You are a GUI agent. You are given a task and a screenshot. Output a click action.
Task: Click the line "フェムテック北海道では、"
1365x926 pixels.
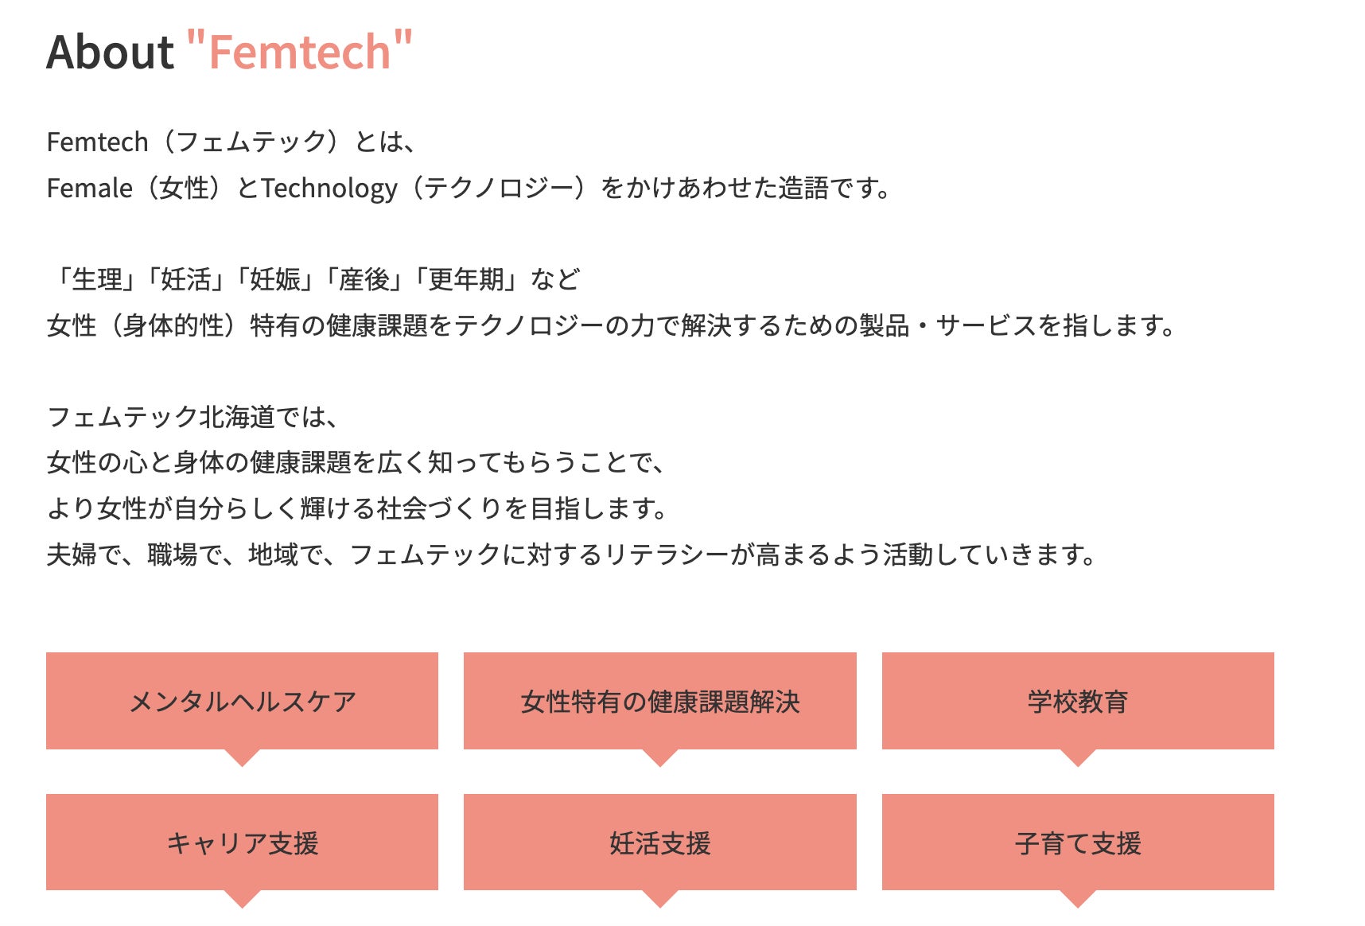point(192,416)
